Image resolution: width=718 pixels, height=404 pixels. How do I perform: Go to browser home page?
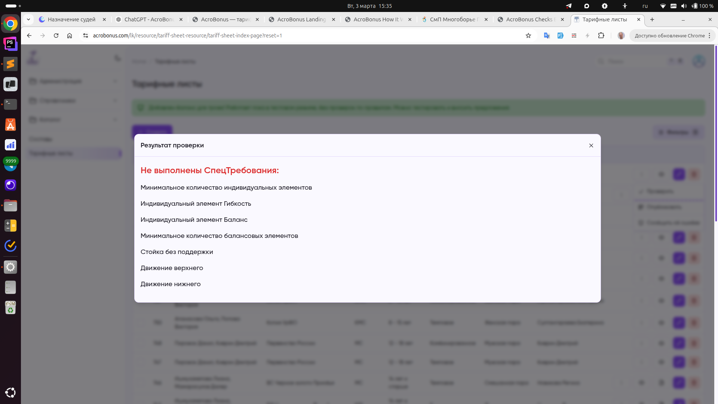click(x=70, y=36)
